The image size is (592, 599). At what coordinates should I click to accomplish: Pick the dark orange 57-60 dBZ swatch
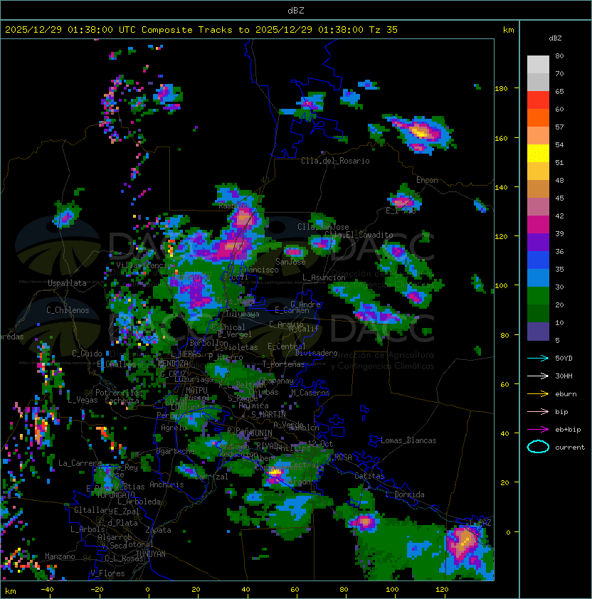pos(538,117)
